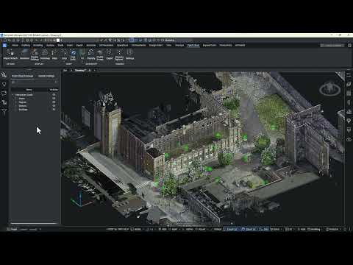Select the Crop tool in ribbon
Viewport: 353px width, 265px height.
click(x=64, y=54)
